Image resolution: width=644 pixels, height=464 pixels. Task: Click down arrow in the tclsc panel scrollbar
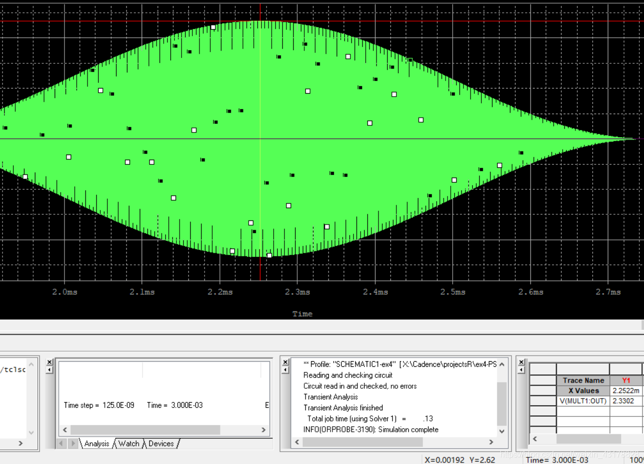[x=31, y=432]
